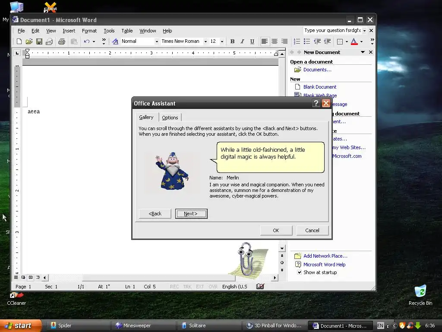
Task: Click the Outside Border icon
Action: [340, 41]
